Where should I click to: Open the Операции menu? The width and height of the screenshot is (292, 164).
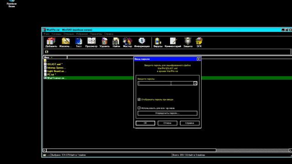point(69,34)
